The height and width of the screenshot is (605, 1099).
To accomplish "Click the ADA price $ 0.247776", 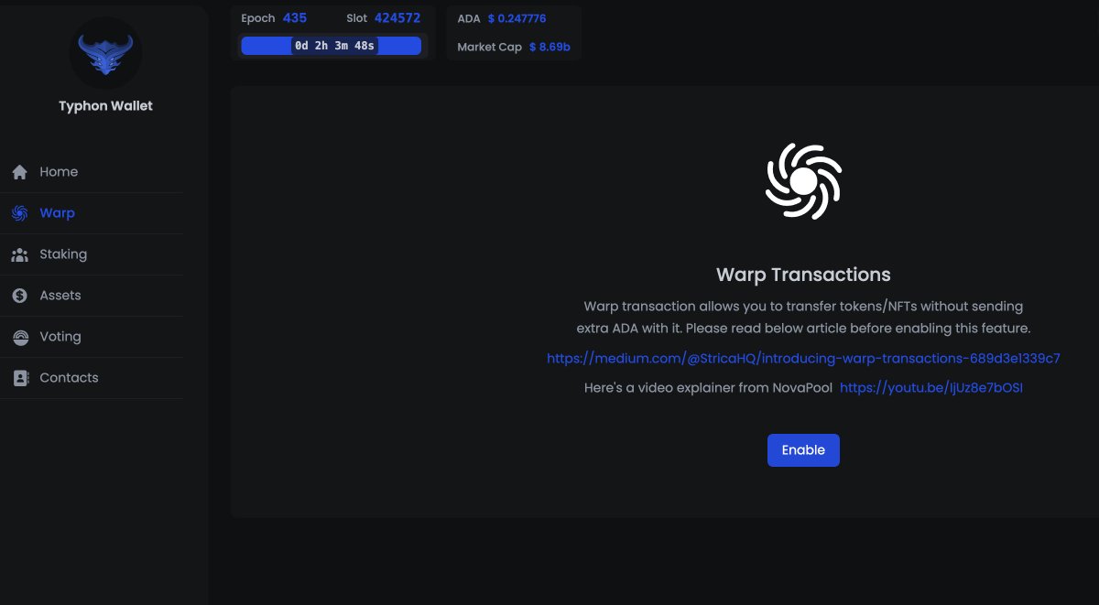I will pos(517,18).
